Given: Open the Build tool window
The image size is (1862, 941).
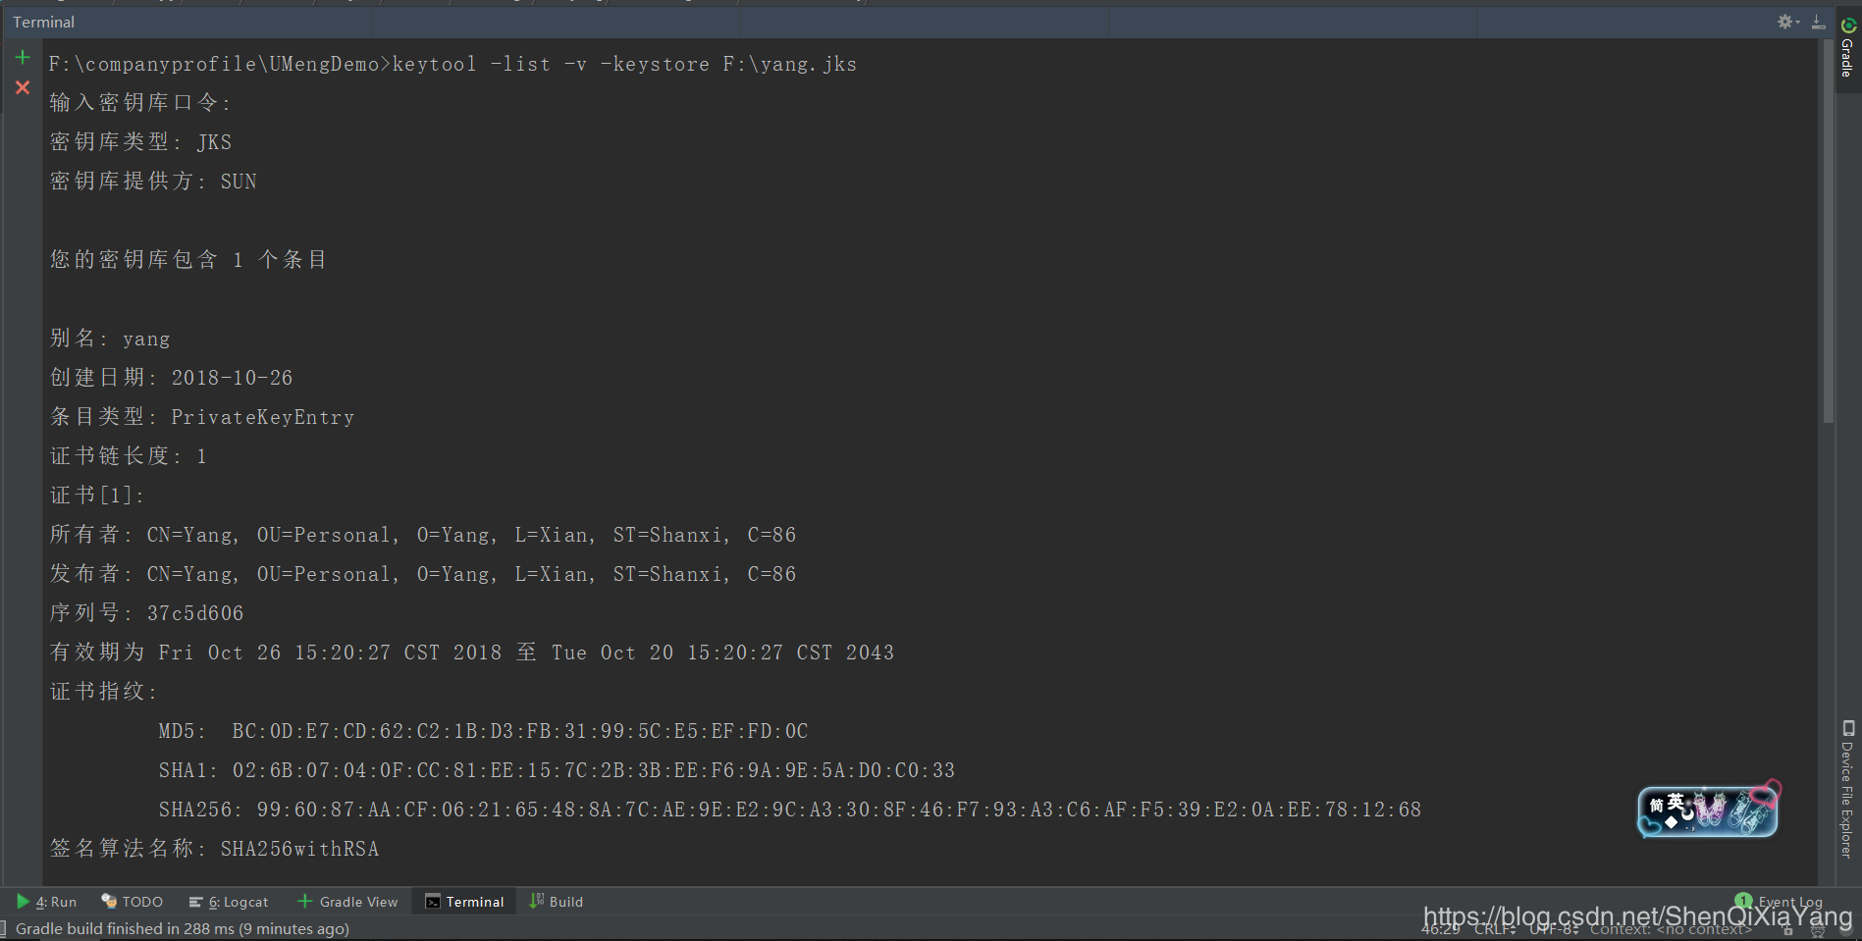Looking at the screenshot, I should coord(557,902).
